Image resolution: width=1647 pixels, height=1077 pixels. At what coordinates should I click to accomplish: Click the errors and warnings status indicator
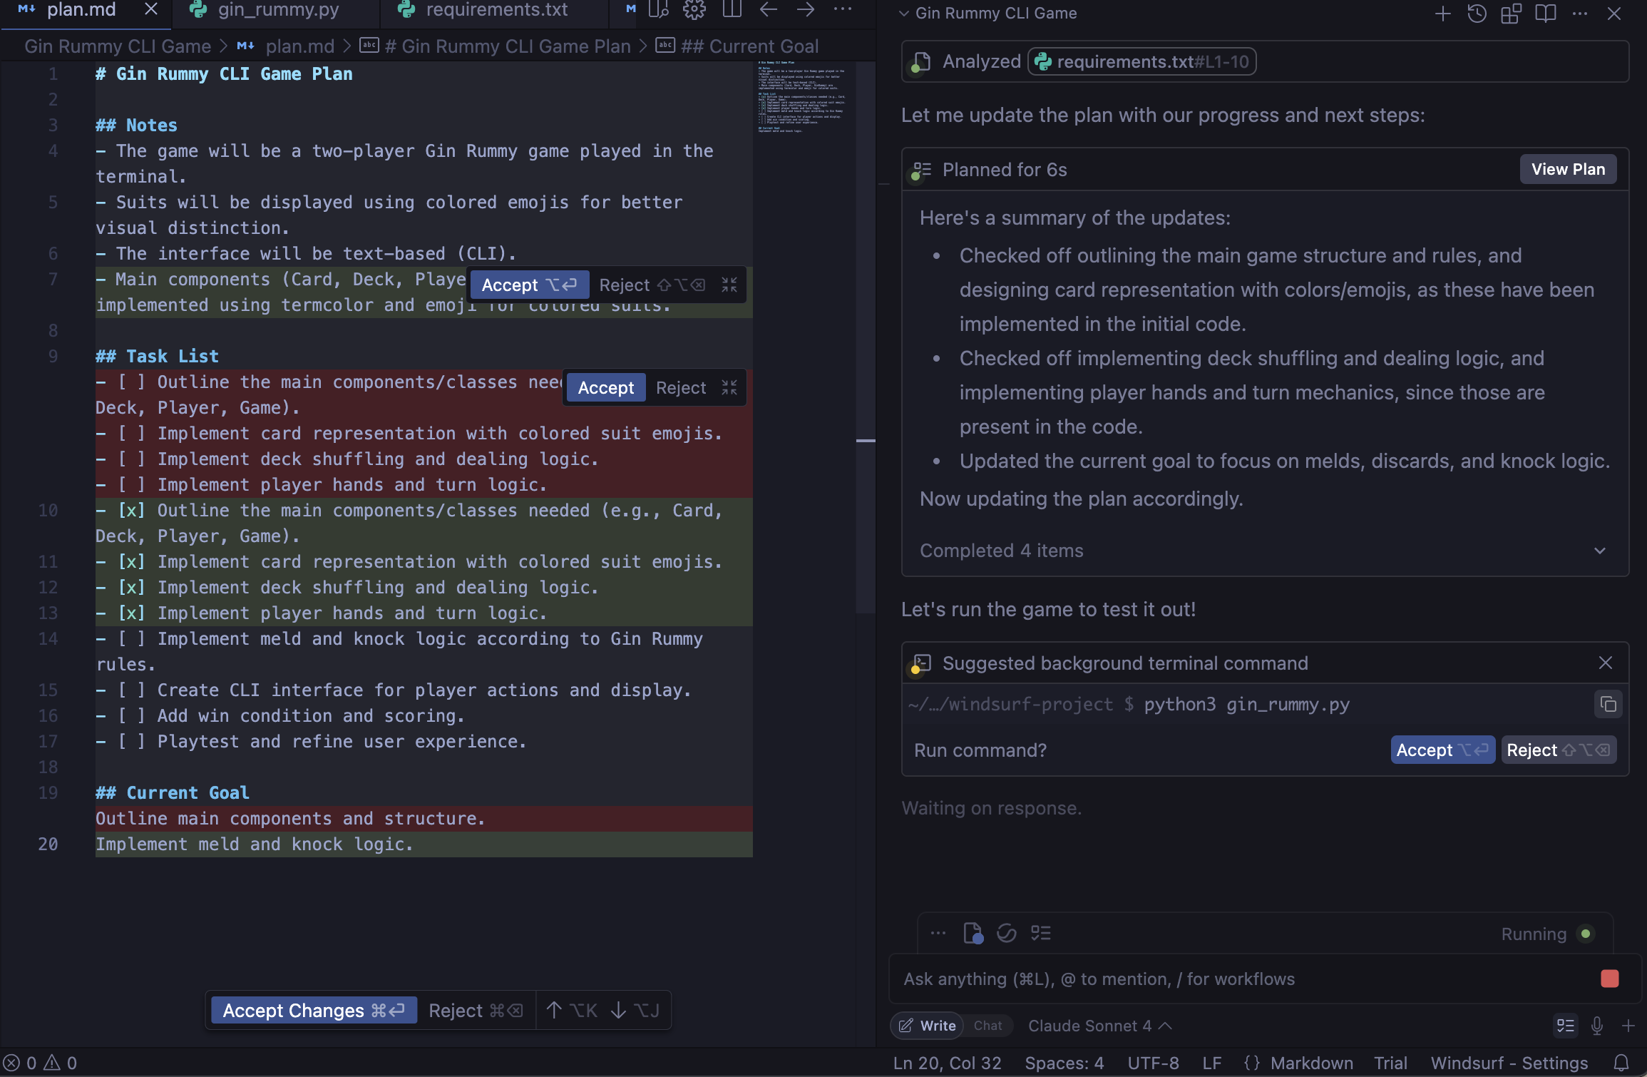tap(41, 1063)
